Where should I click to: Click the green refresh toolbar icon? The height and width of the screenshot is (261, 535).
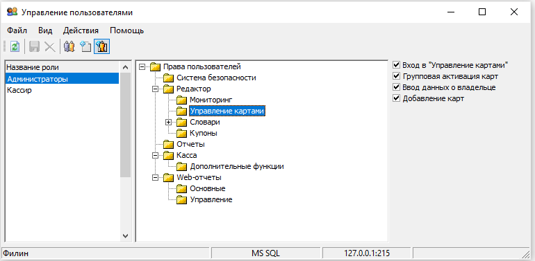[15, 46]
